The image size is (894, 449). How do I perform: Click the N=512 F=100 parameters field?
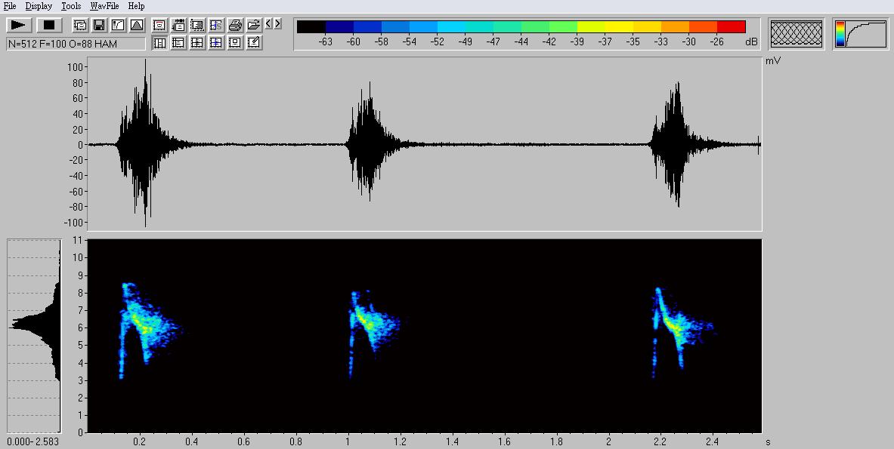click(x=76, y=44)
